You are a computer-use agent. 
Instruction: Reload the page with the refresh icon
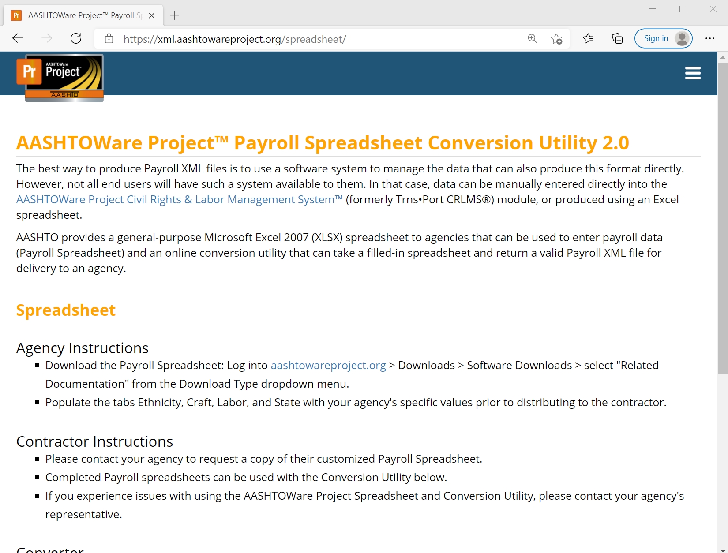coord(76,38)
